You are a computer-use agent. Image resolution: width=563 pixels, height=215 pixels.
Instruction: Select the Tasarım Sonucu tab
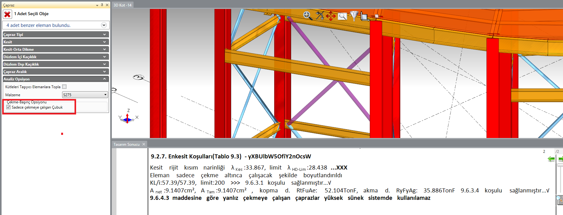coord(126,144)
